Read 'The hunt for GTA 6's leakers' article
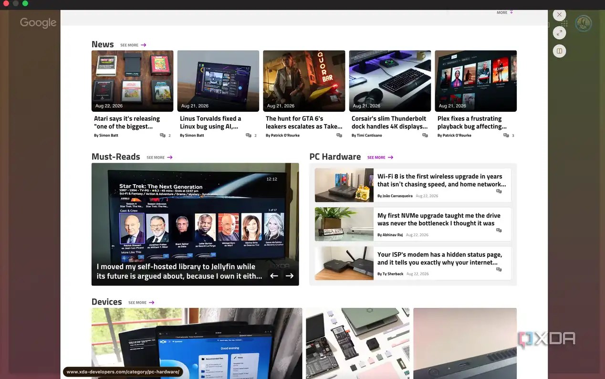Viewport: 605px width, 379px height. pyautogui.click(x=304, y=122)
